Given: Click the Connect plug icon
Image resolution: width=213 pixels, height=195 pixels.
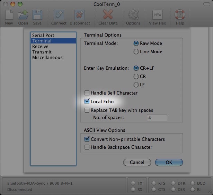Looking at the screenshot, I should pos(59,15).
